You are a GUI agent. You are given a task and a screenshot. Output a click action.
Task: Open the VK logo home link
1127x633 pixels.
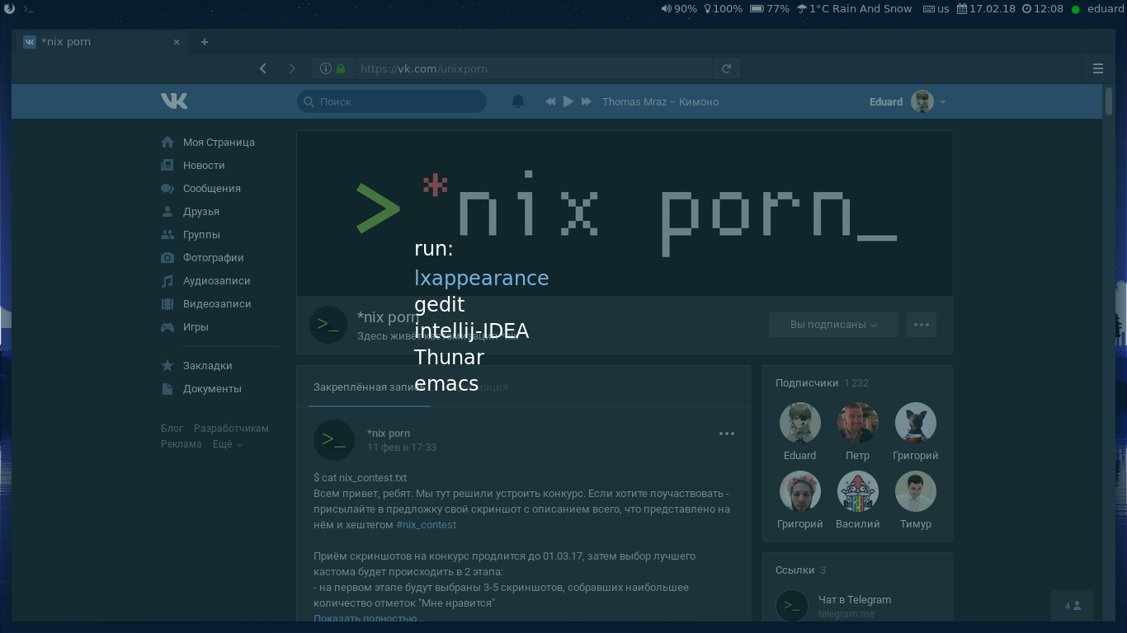(x=174, y=101)
